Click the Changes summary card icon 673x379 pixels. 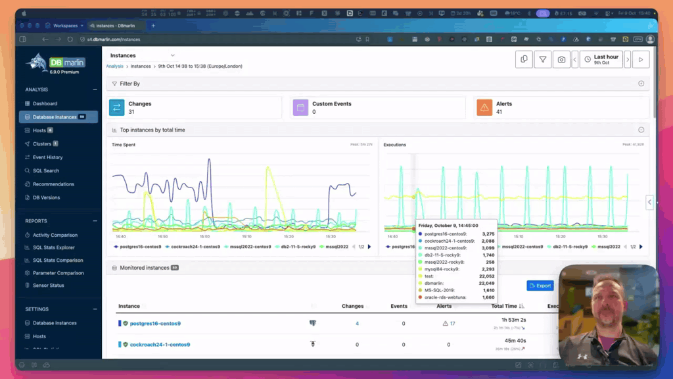click(117, 107)
